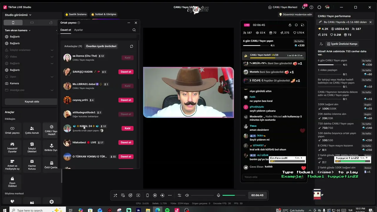Image resolution: width=377 pixels, height=212 pixels.
Task: Invite SAVAŞÇI KADIN with Davet et
Action: [126, 72]
